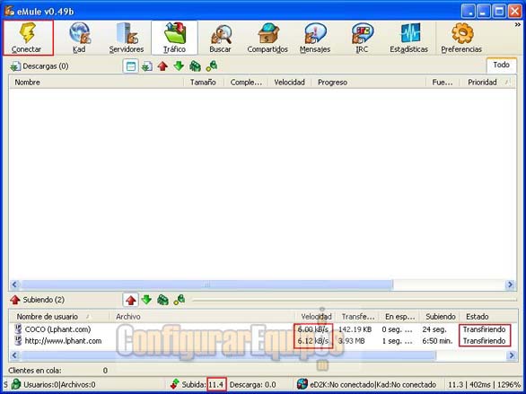Open the Estadísticas section
Image resolution: width=526 pixels, height=394 pixels.
point(409,38)
